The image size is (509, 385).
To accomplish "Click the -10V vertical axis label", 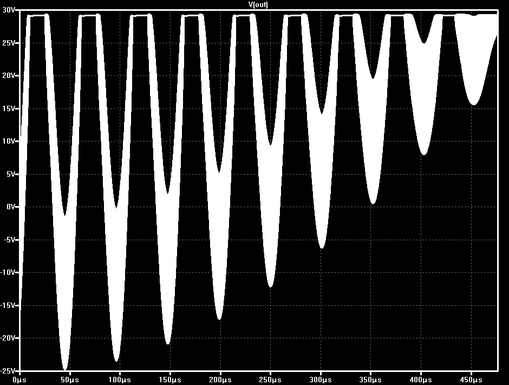I will pos(8,273).
